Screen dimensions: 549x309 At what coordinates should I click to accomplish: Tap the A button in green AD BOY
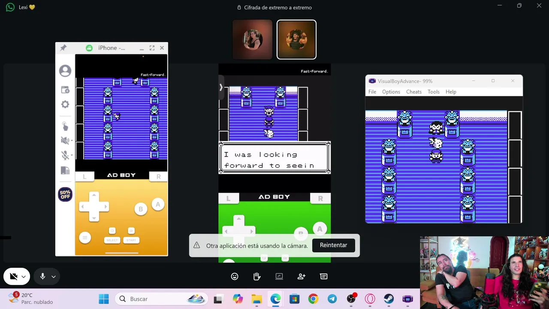(x=320, y=229)
